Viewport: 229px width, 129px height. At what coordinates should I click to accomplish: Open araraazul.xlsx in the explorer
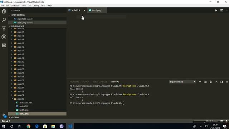(x=26, y=102)
